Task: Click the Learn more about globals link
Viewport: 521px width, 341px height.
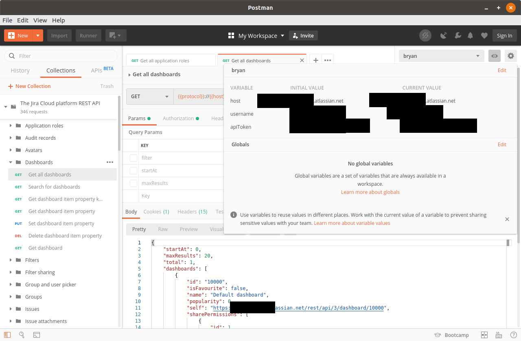Action: tap(370, 192)
